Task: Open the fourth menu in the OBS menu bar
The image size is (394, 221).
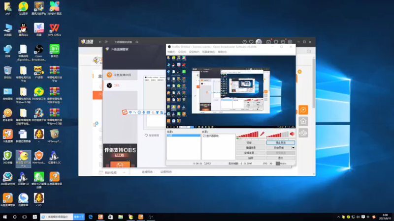Action: pos(208,52)
